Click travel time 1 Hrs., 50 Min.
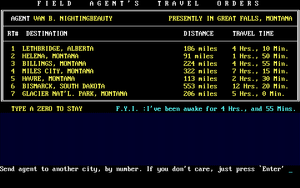The height and width of the screenshot is (188, 300). point(260,56)
